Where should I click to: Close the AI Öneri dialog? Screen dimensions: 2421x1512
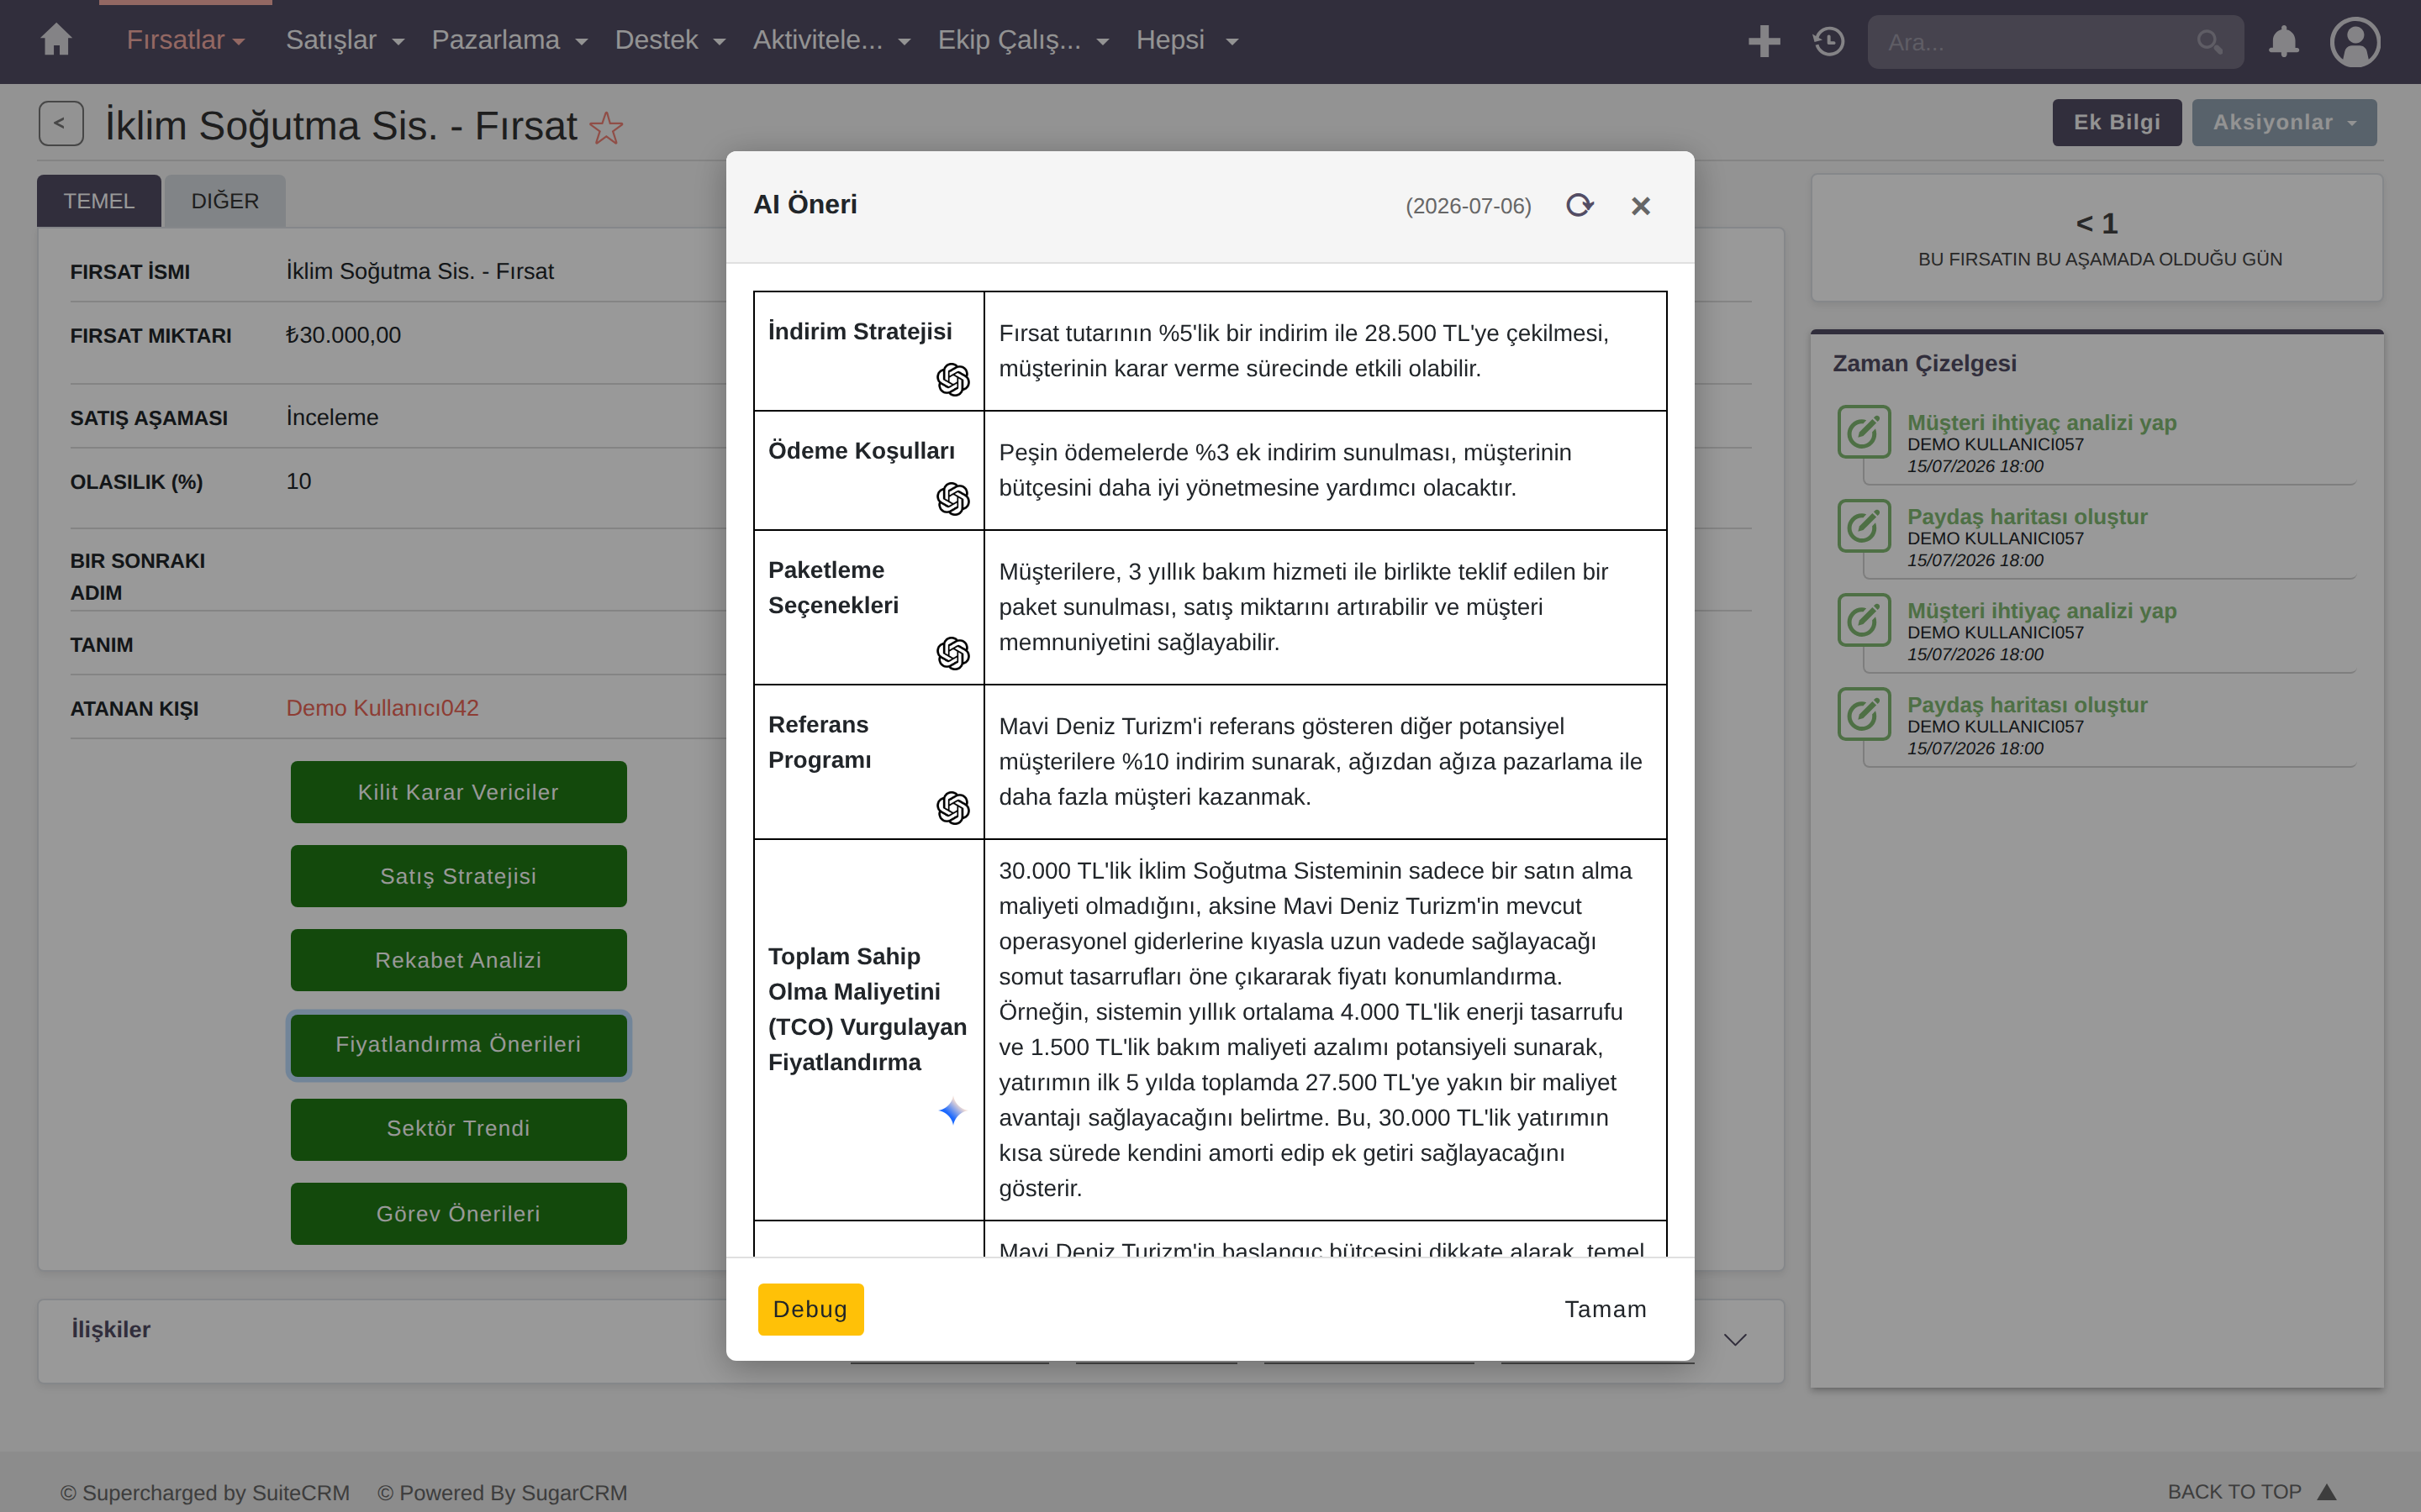[1641, 206]
